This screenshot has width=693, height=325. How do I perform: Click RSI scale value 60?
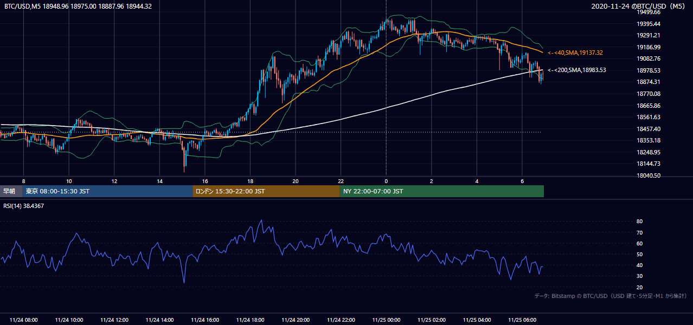pyautogui.click(x=640, y=243)
